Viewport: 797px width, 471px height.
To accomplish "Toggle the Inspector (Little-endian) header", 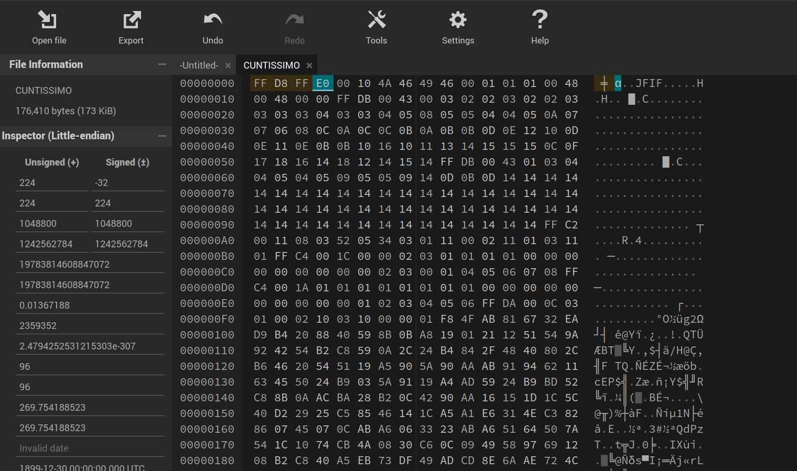I will 58,136.
